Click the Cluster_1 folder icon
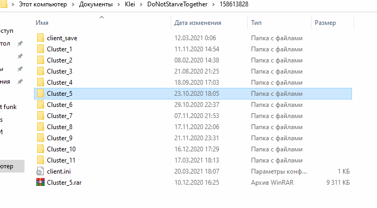Screen dimensions: 377x208 click(40, 49)
